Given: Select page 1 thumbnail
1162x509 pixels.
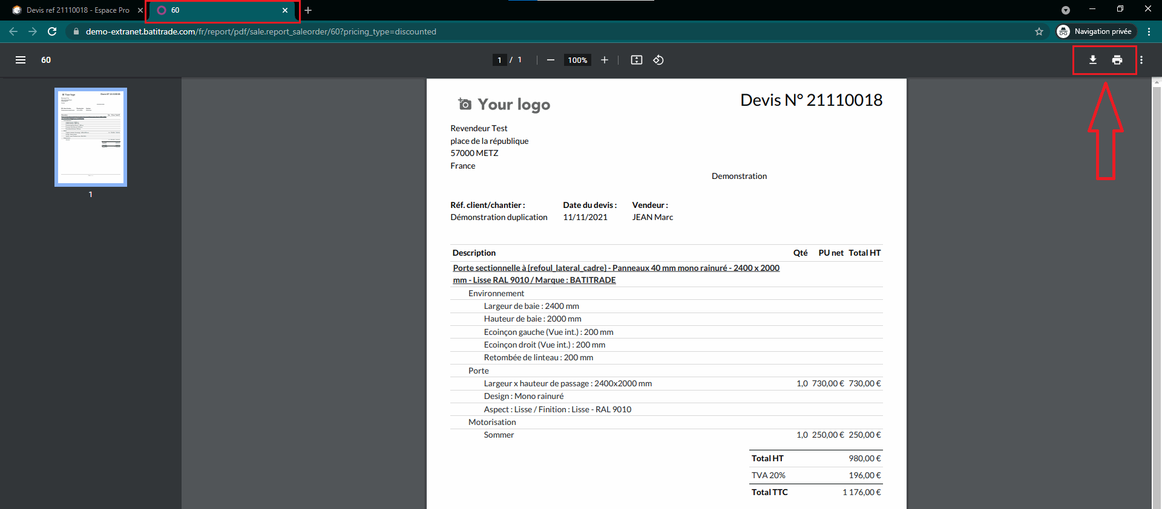Looking at the screenshot, I should (x=91, y=137).
